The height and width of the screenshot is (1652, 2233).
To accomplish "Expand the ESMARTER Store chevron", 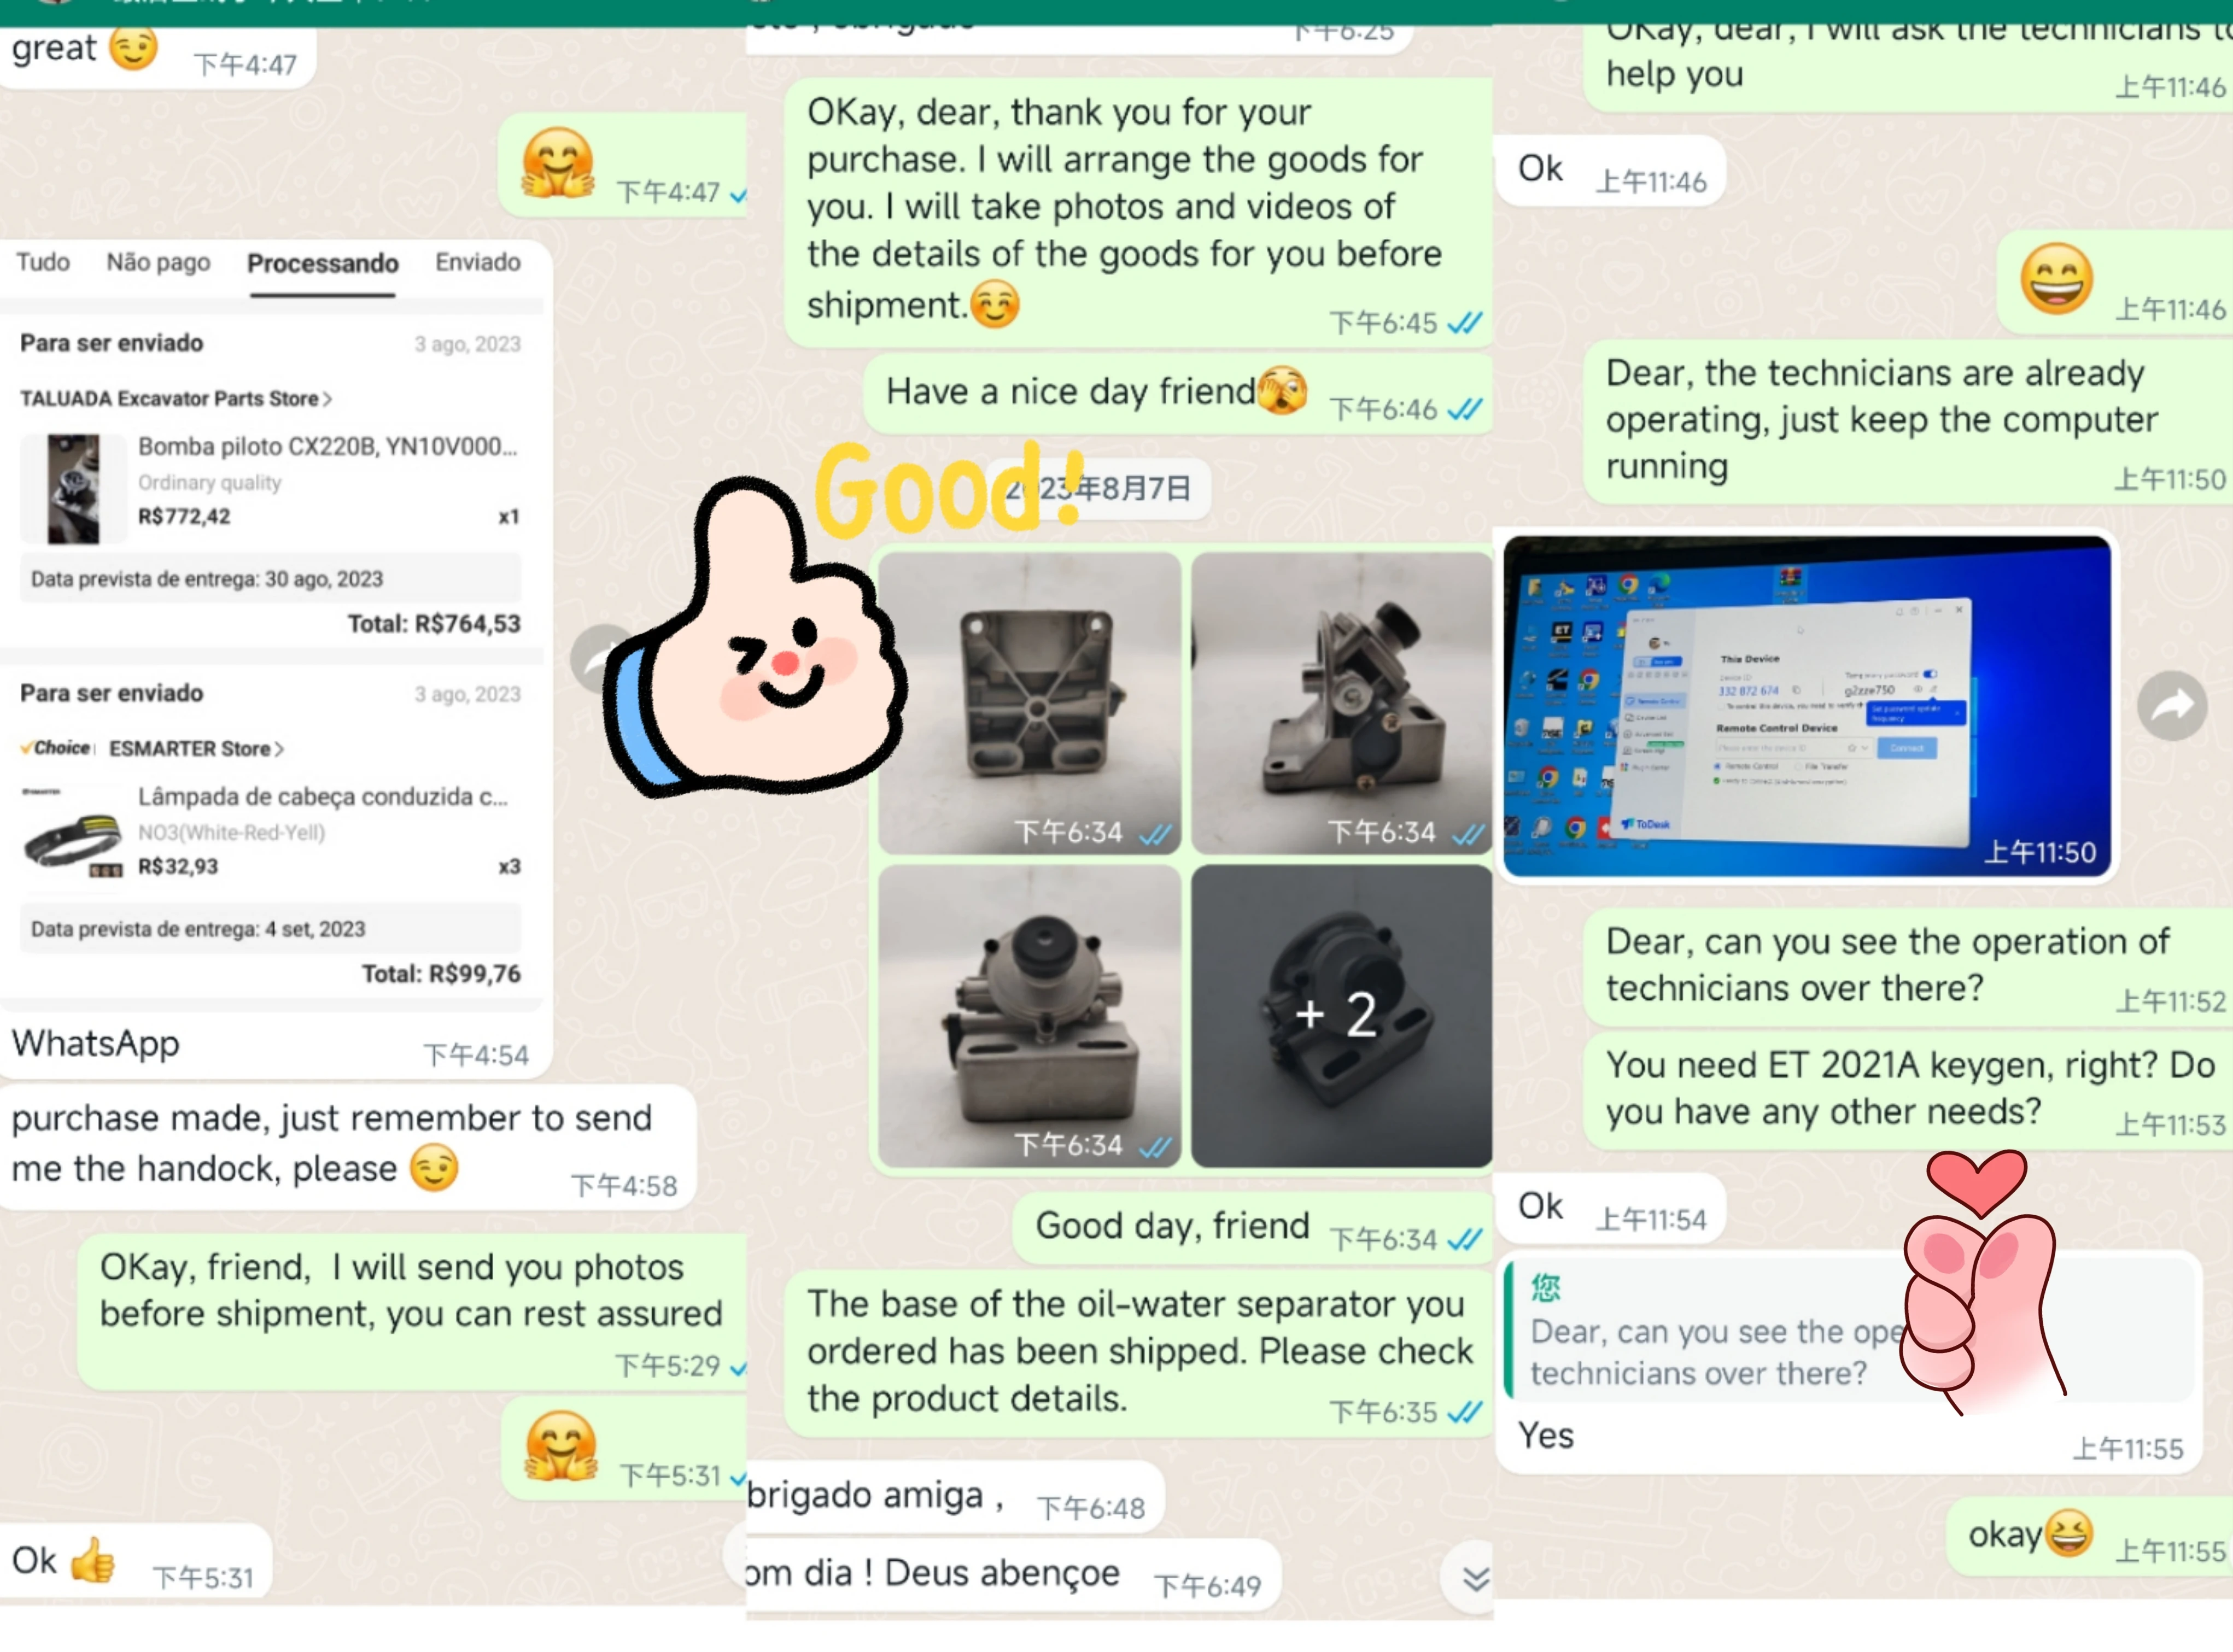I will coord(280,749).
